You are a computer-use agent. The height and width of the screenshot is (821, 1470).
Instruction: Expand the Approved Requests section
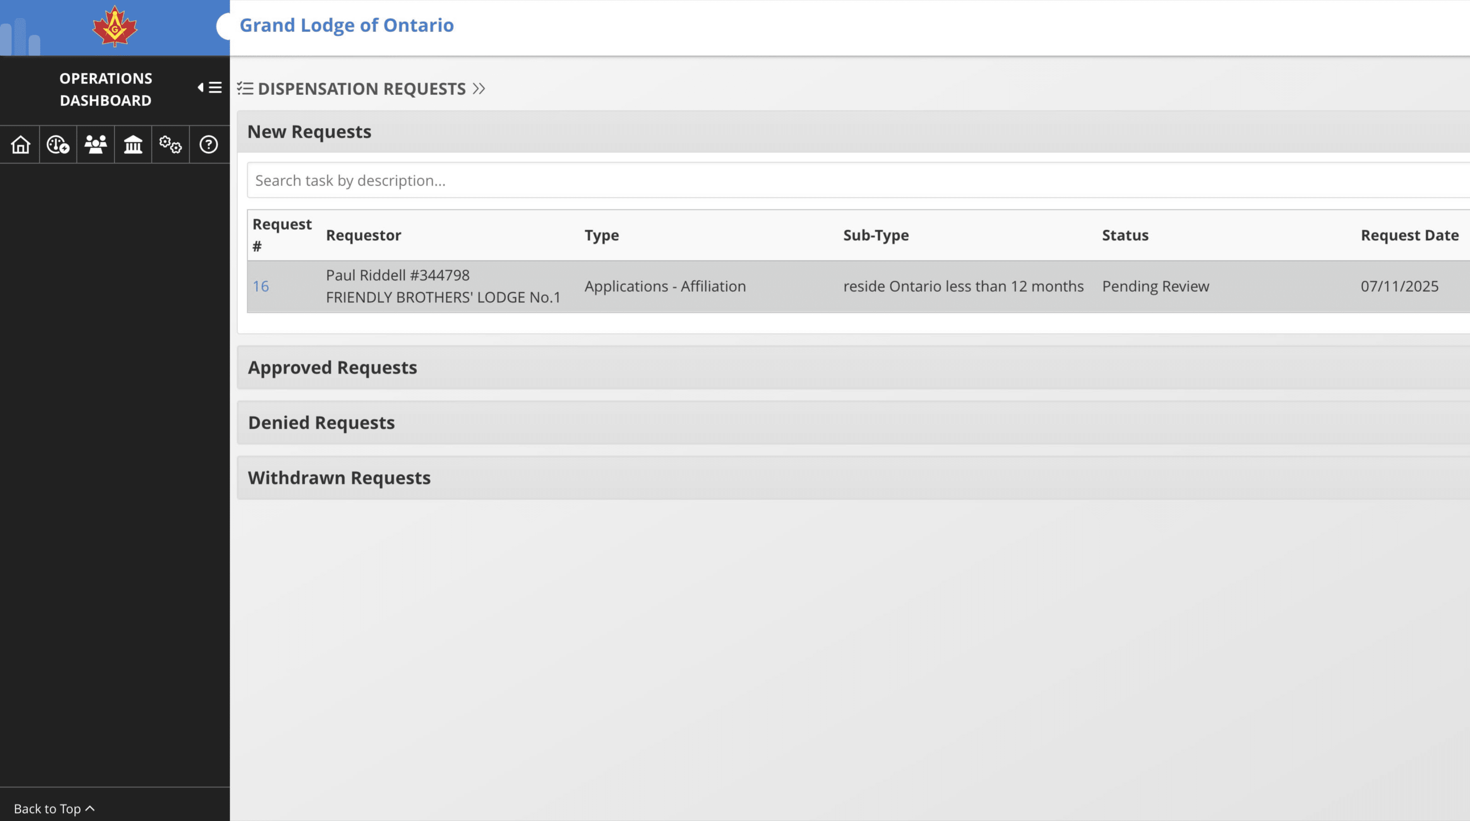pyautogui.click(x=853, y=367)
